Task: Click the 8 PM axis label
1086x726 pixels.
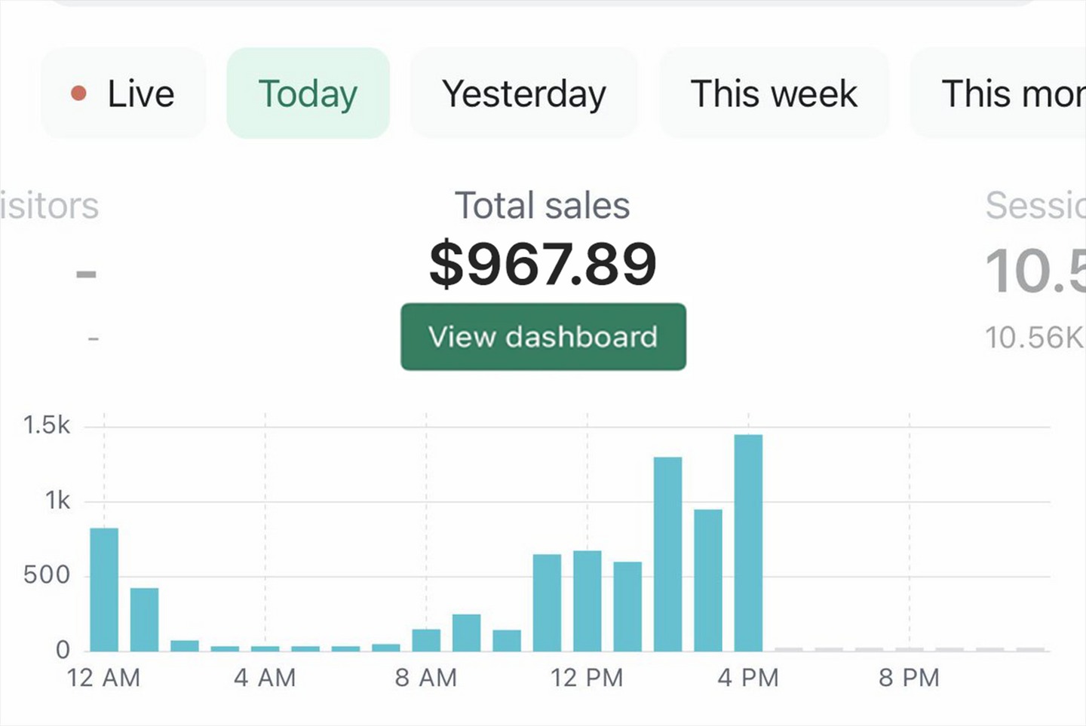Action: click(x=909, y=678)
